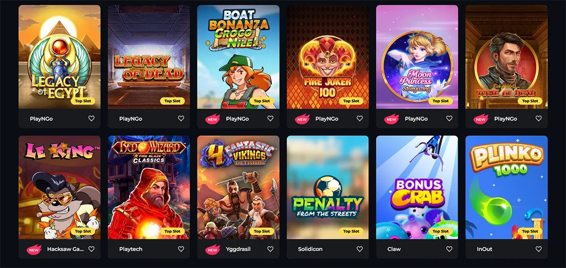Open Bonus Crab game thumbnail
The height and width of the screenshot is (268, 566).
(x=417, y=187)
